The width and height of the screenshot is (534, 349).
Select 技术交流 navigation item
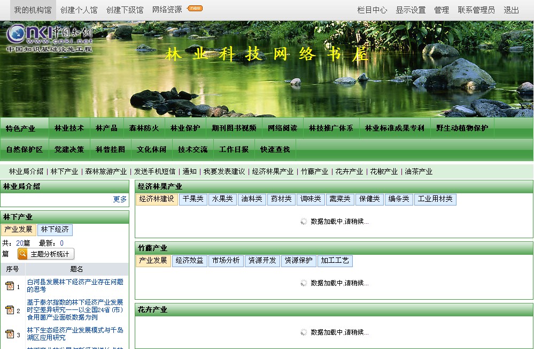(193, 149)
